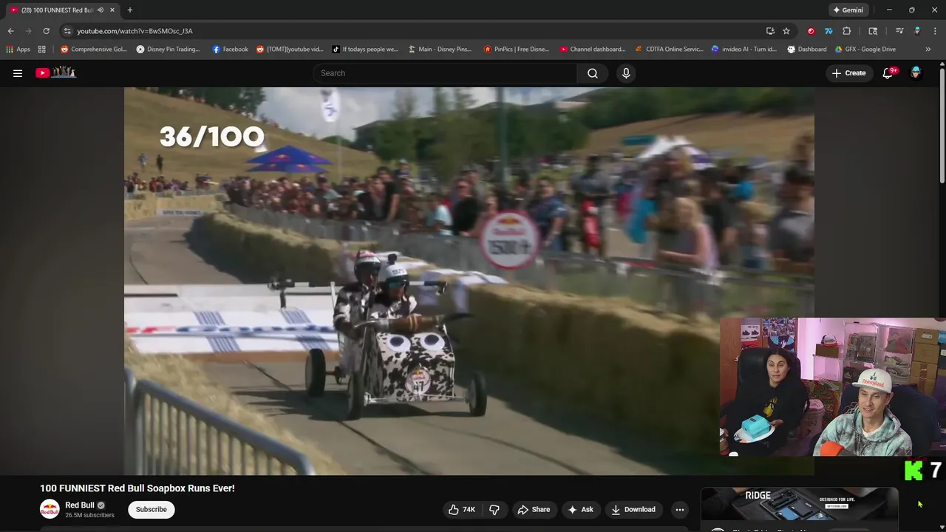This screenshot has height=532, width=946.
Task: Click the search magnifier button
Action: coord(593,73)
